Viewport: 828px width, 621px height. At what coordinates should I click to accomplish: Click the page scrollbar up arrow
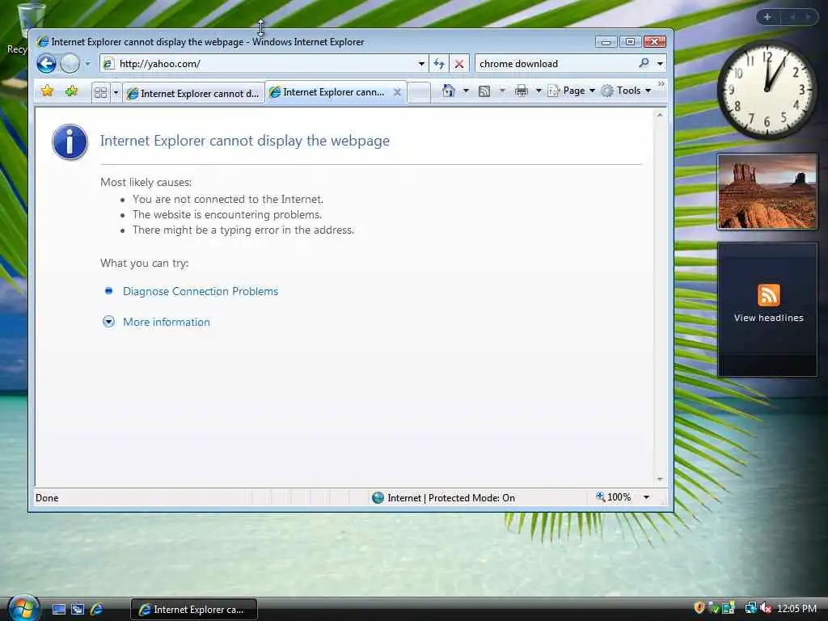click(x=660, y=115)
